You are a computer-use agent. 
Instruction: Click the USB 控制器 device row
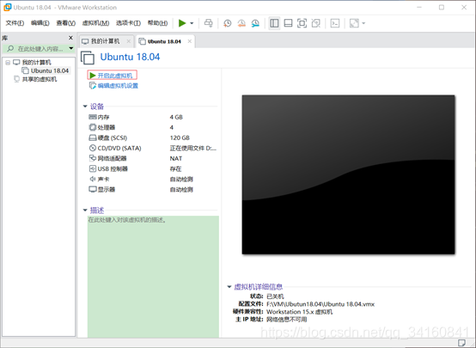[153, 168]
